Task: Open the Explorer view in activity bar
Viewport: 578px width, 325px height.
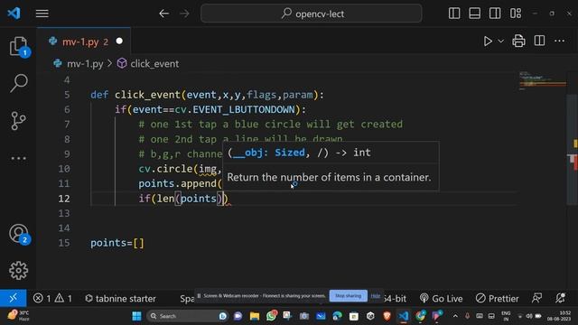Action: [x=18, y=46]
